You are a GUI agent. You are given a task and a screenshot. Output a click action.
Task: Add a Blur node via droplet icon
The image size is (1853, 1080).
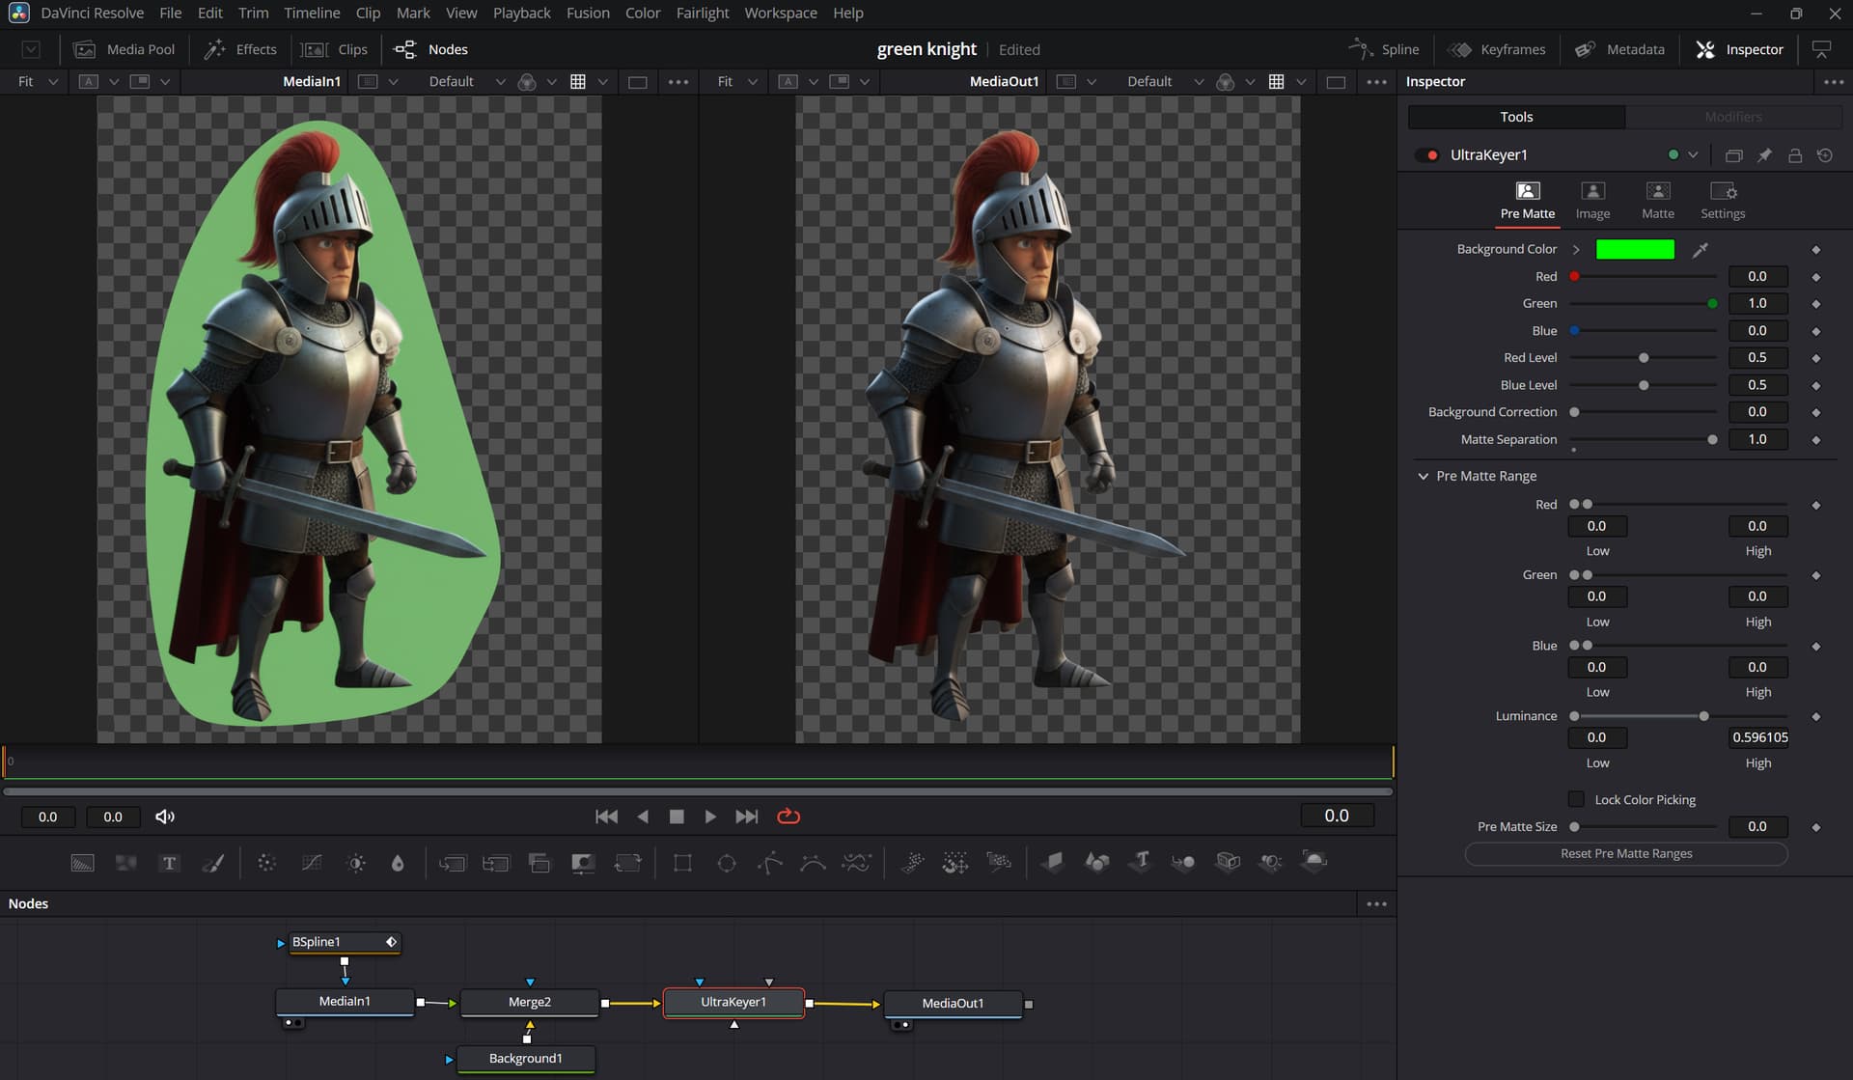coord(398,863)
